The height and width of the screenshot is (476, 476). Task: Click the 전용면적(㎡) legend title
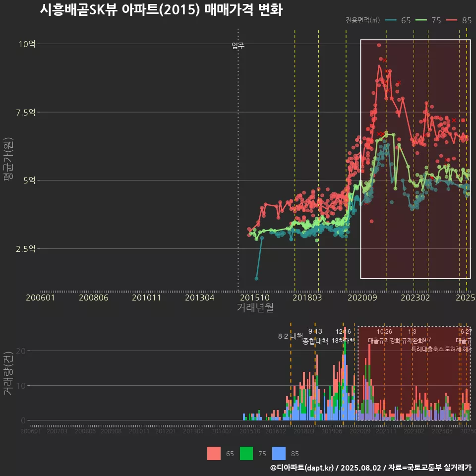click(363, 20)
